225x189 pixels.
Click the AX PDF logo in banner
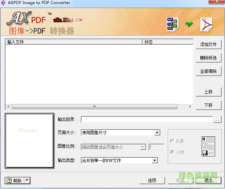26,19
